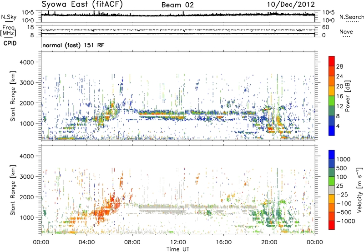The image size is (364, 252).
Task: Select the 'CPID' row label
Action: coord(10,43)
